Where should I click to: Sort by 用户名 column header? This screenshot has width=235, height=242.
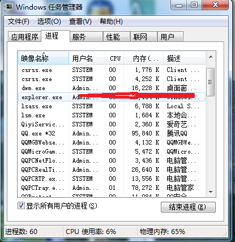(x=87, y=58)
